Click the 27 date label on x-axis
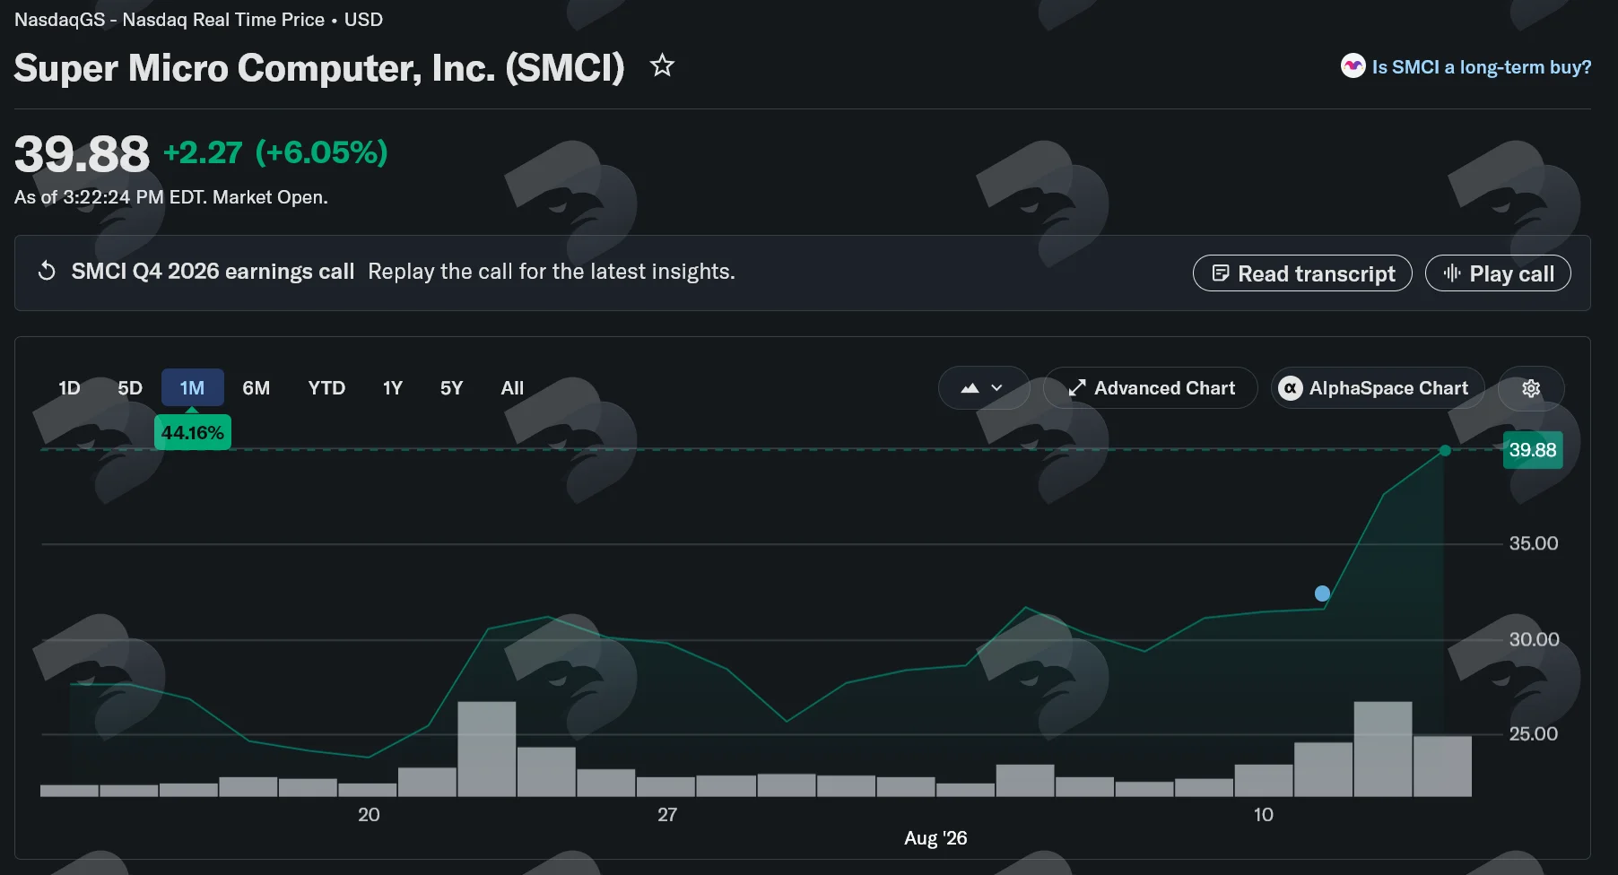Viewport: 1618px width, 875px height. (x=667, y=815)
